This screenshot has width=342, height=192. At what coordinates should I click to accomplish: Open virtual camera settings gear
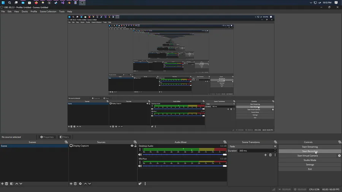339,156
